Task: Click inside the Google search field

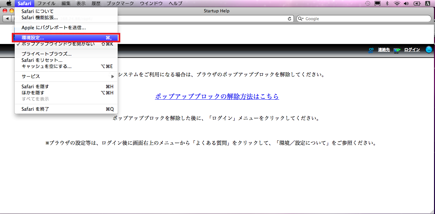Action: [366, 19]
